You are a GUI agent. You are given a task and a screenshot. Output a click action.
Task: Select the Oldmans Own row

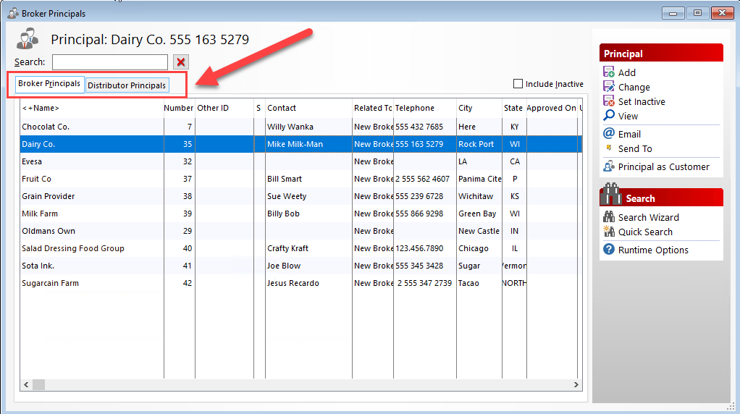point(300,231)
